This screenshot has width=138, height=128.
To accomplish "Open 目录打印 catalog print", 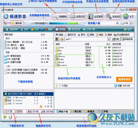I will point(78,17).
